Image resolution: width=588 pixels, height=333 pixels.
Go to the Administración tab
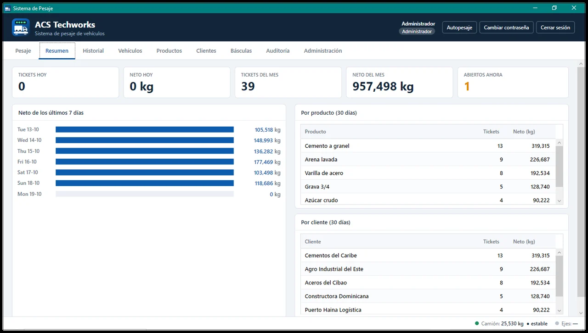click(323, 51)
